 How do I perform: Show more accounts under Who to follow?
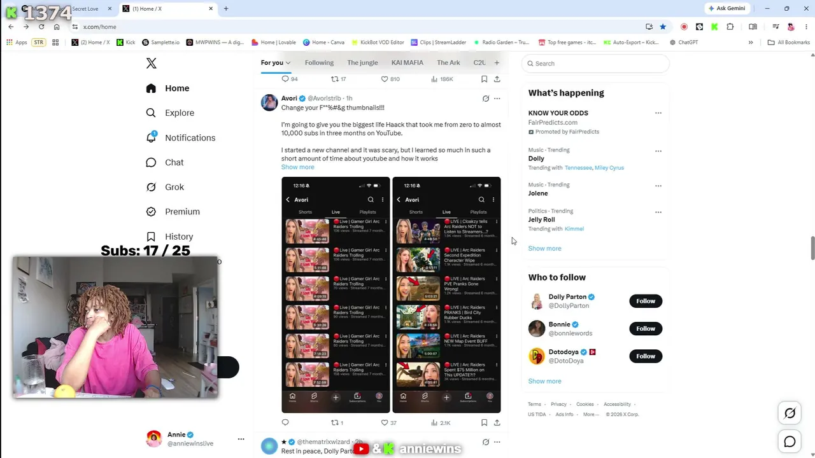(544, 381)
